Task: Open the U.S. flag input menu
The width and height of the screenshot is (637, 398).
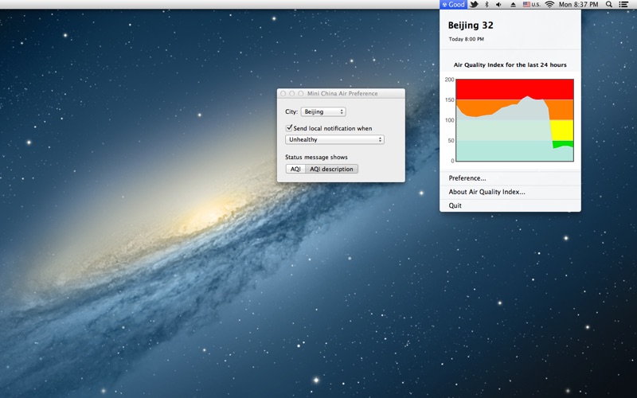Action: pos(531,5)
